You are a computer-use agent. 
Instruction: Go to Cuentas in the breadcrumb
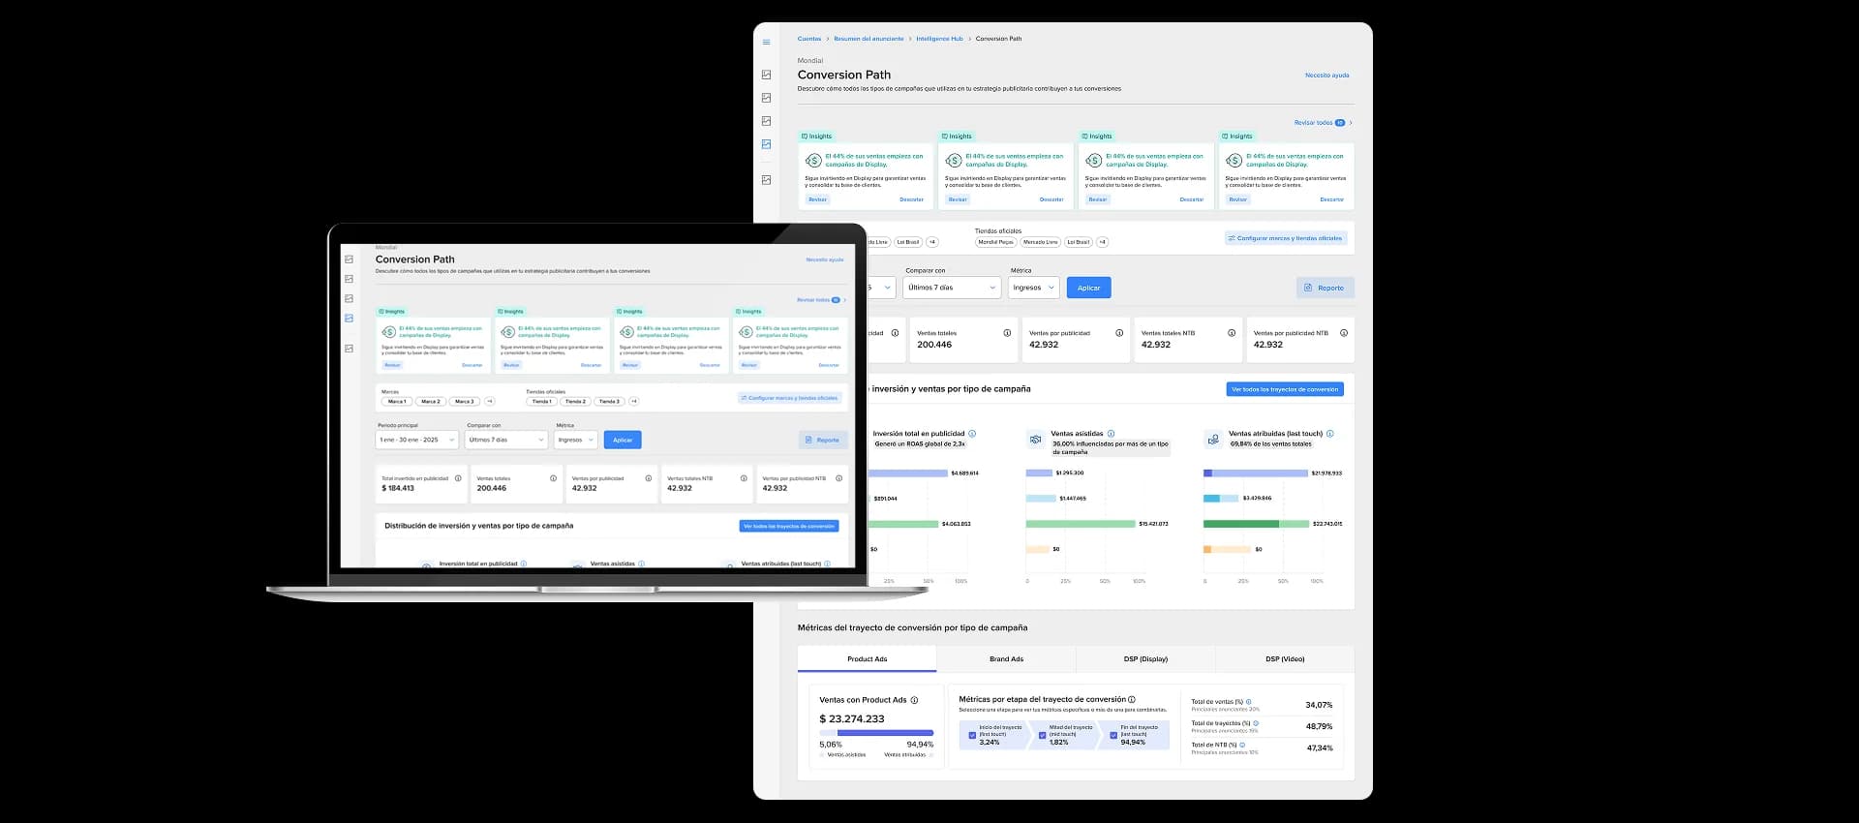point(809,39)
